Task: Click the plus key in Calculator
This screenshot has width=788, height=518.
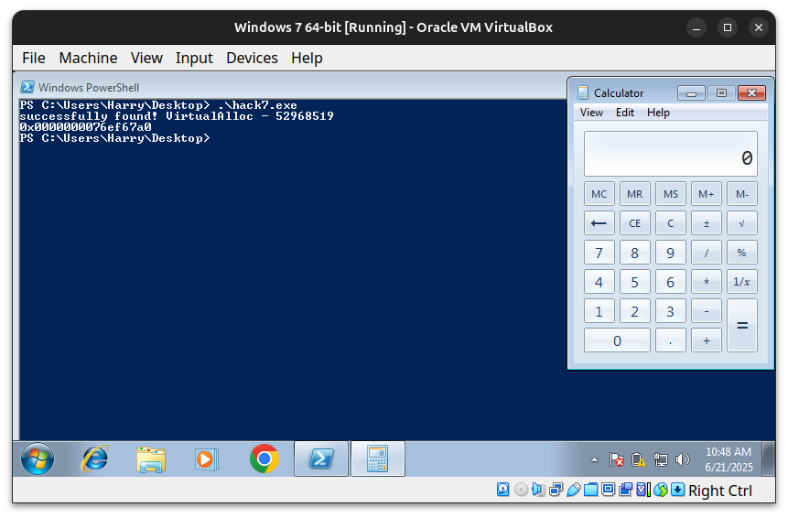Action: [706, 340]
